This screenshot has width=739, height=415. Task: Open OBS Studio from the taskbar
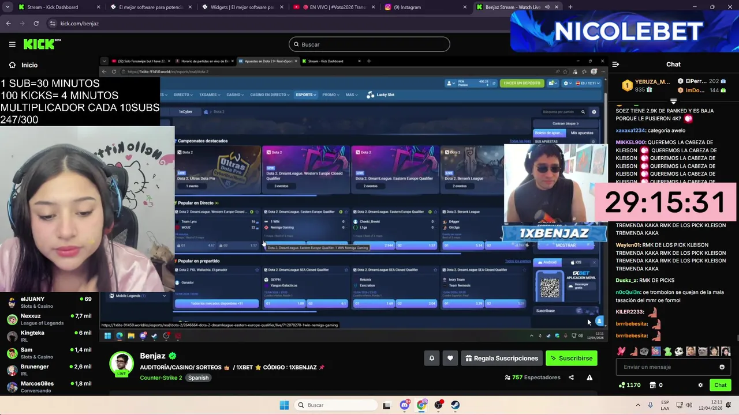(439, 405)
